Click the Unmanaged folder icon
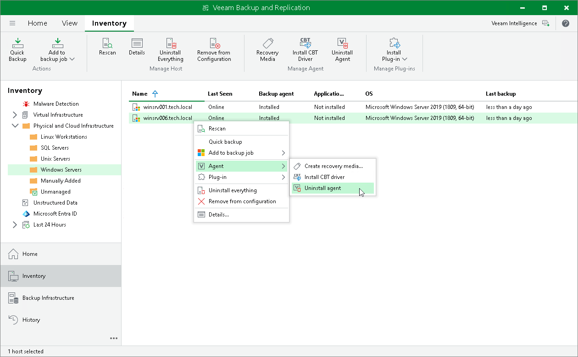 [x=33, y=192]
